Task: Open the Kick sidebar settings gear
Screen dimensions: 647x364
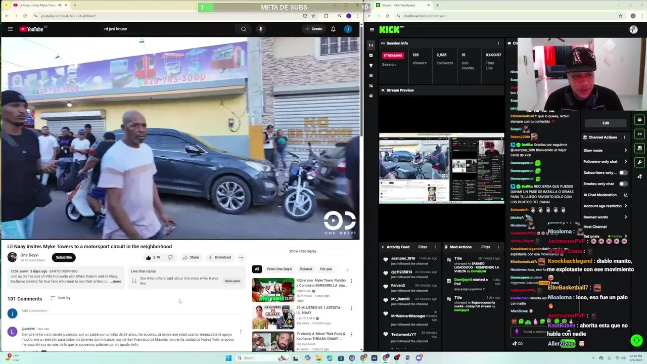Action: pos(371,96)
